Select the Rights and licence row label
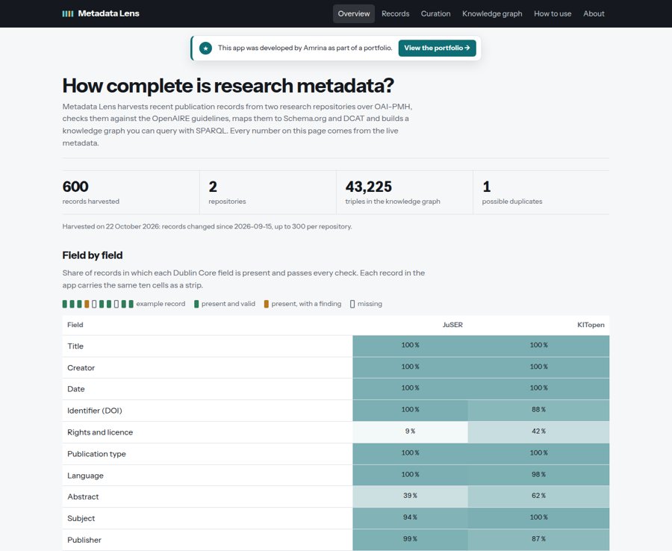This screenshot has height=551, width=672. (x=100, y=432)
